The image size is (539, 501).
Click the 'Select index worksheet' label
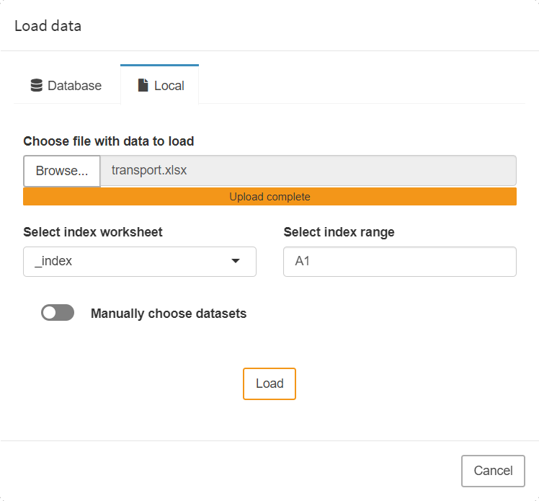pos(93,232)
